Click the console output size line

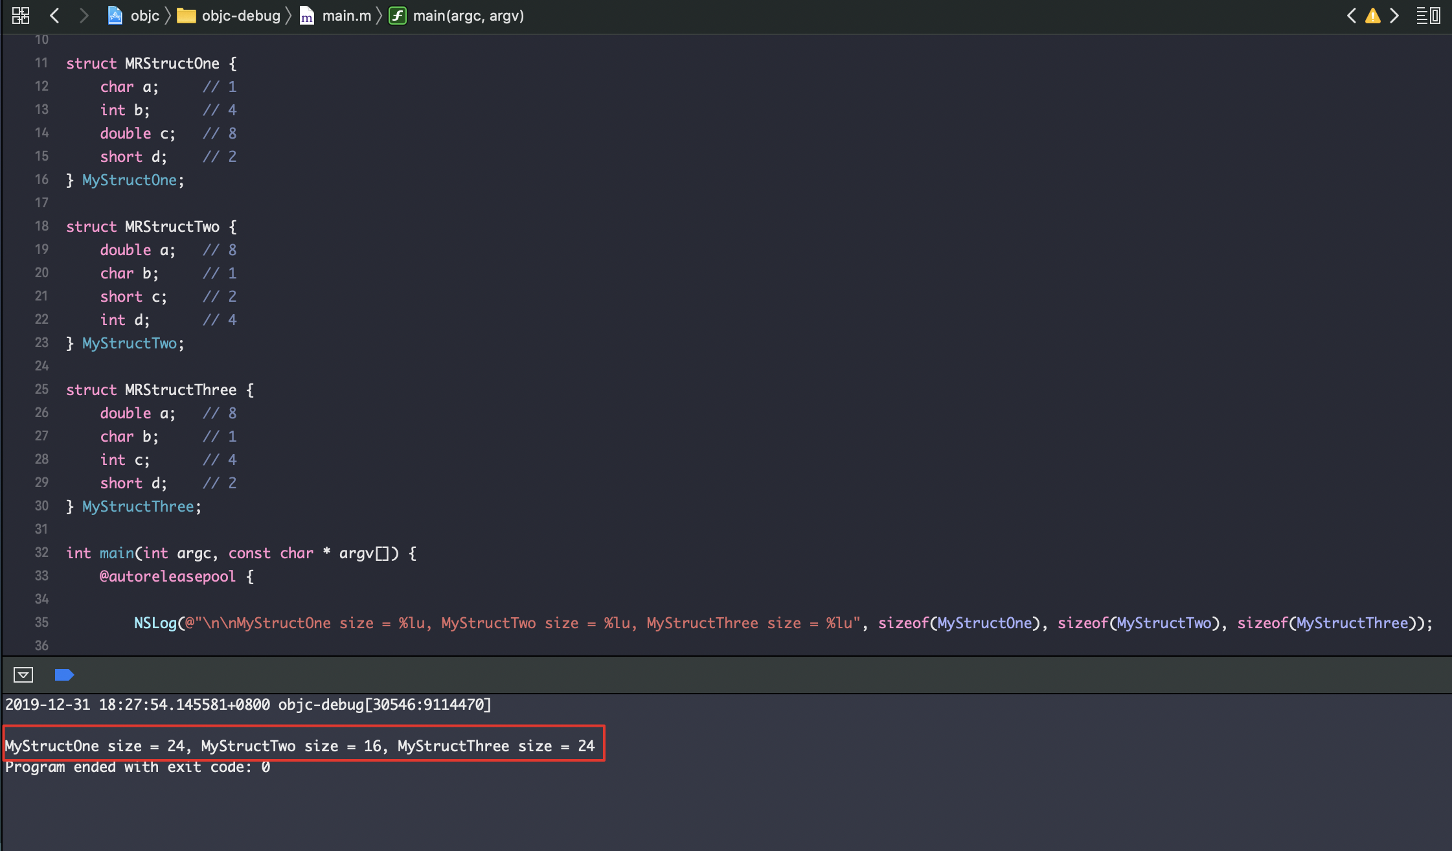coord(299,746)
